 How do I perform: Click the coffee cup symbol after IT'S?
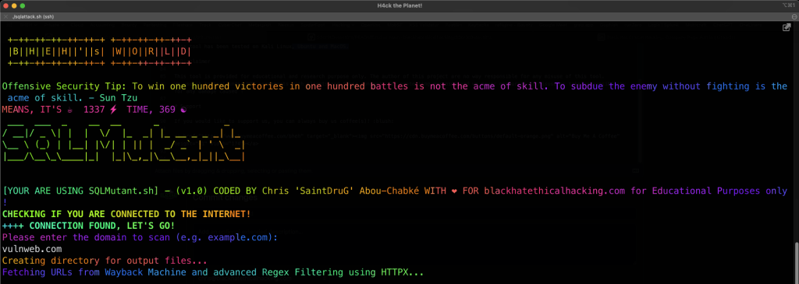click(x=69, y=110)
